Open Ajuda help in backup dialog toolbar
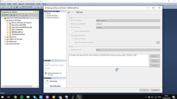Viewport: 177px width, 99px height. [80, 12]
